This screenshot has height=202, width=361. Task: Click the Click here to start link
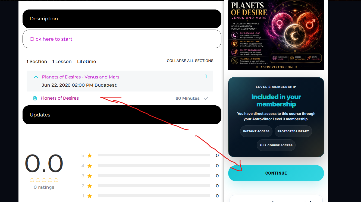point(51,39)
